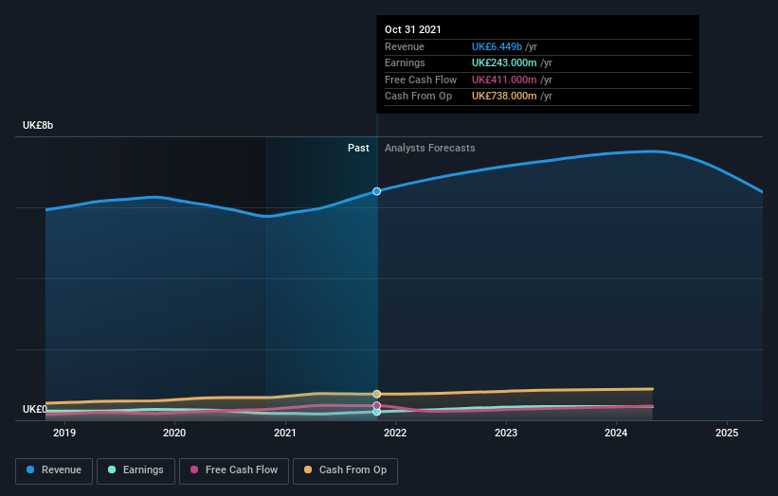
Task: Click the orange Cash From Op data point
Action: pos(376,394)
